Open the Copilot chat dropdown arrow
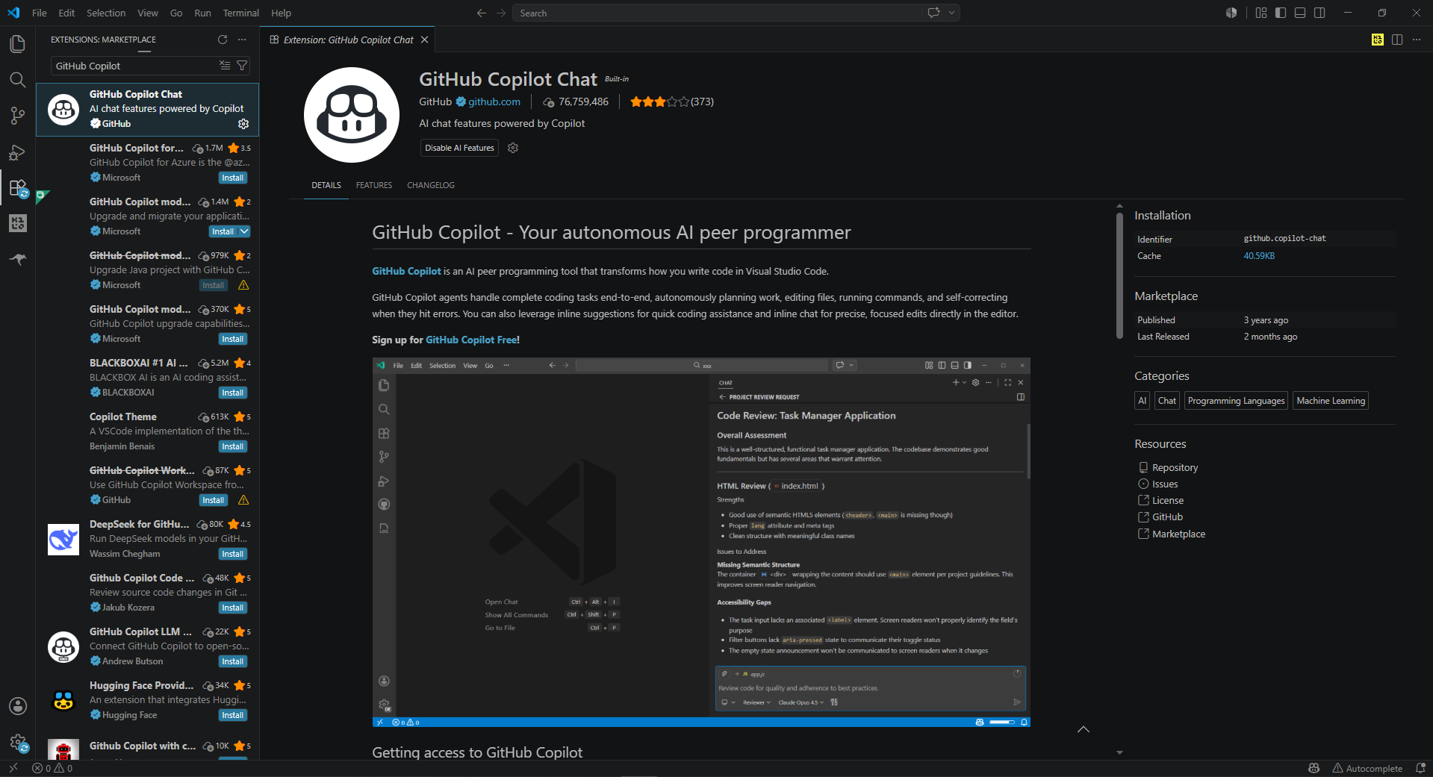This screenshot has height=777, width=1433. pyautogui.click(x=951, y=13)
